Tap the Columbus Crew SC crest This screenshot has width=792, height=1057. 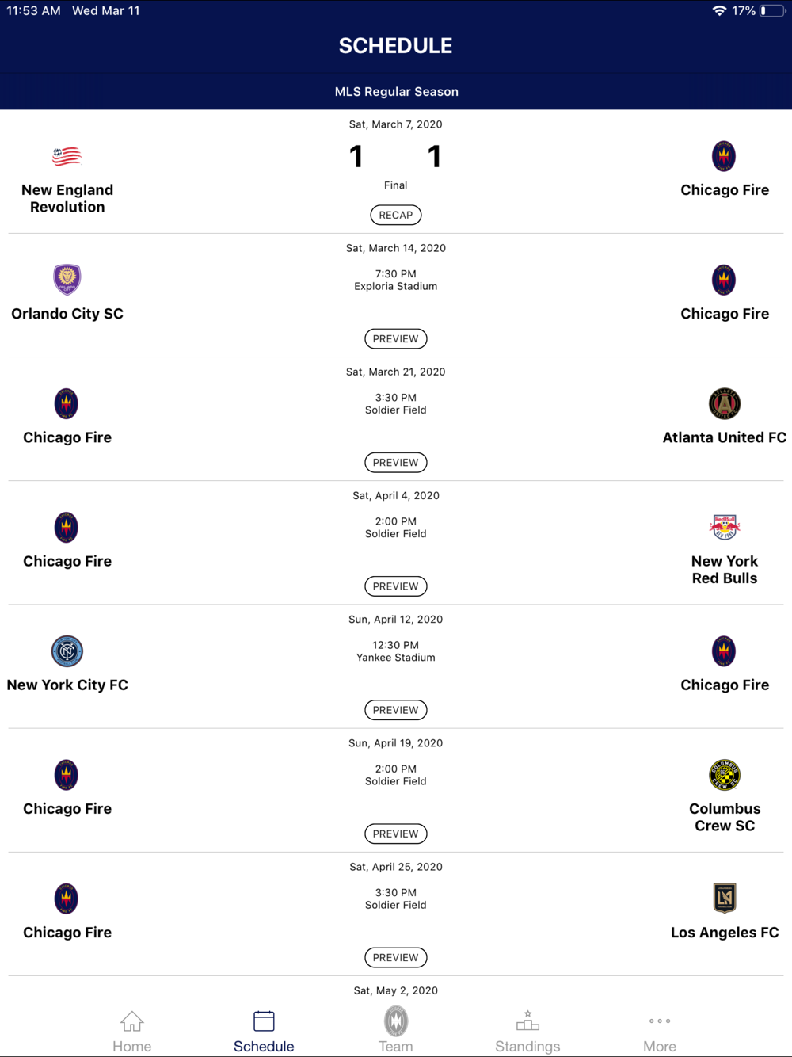[724, 775]
